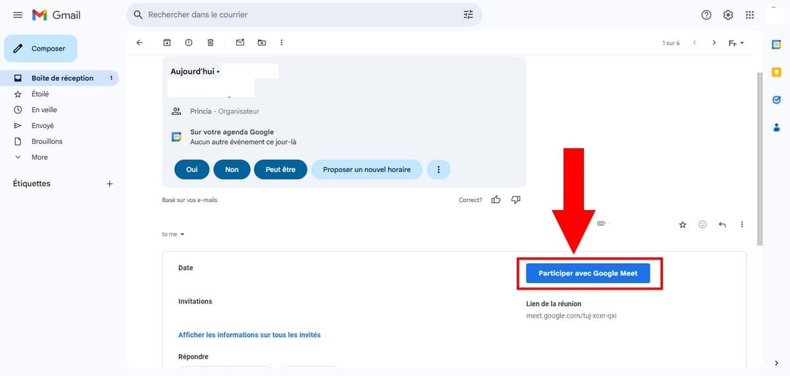
Task: Click 'Princia - Organisateur' text
Action: point(224,111)
